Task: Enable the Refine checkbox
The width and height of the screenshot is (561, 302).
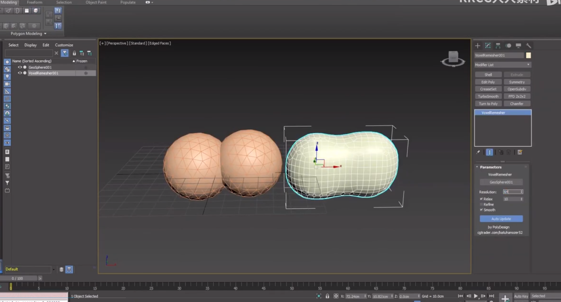Action: click(481, 204)
